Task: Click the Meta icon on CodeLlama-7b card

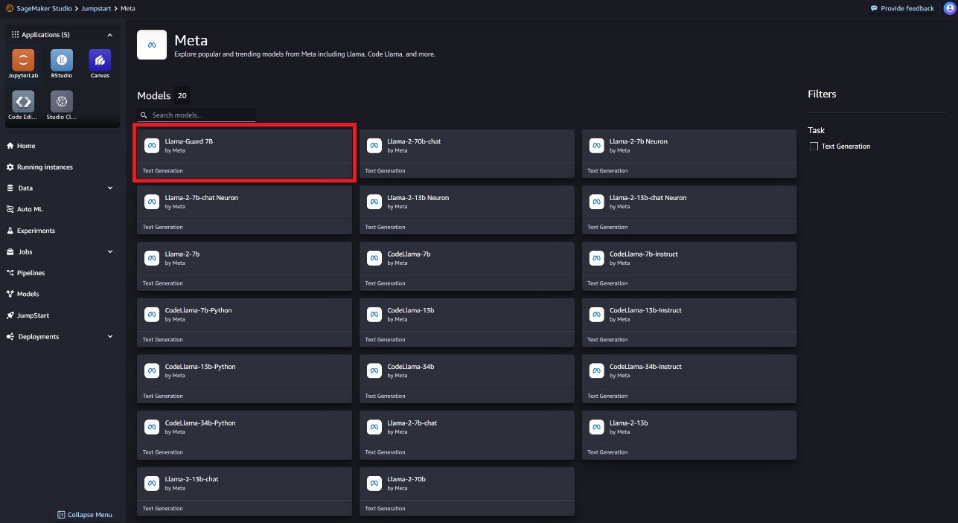Action: 374,258
